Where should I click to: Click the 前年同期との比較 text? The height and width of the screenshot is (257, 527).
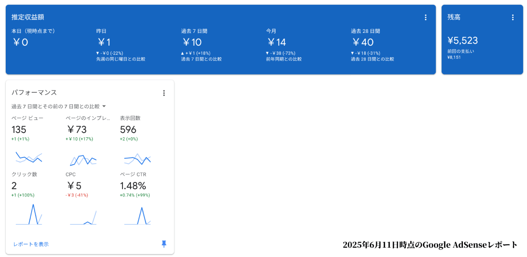pyautogui.click(x=284, y=59)
